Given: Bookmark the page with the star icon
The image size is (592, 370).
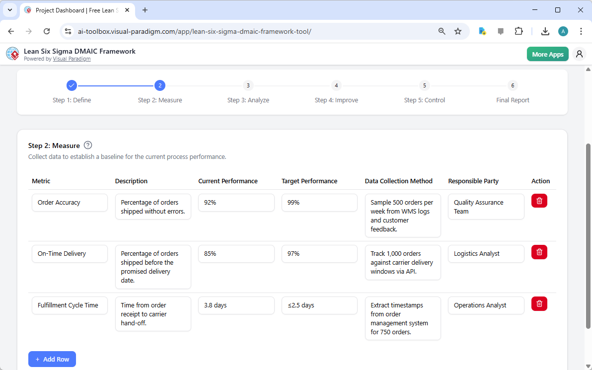Looking at the screenshot, I should click(458, 31).
